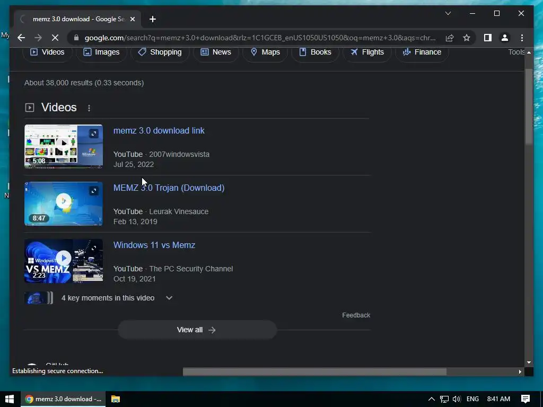543x407 pixels.
Task: Click the address bar URL
Action: (x=260, y=38)
